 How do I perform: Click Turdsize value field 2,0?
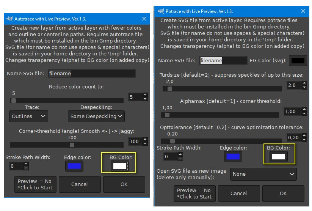coord(294,85)
